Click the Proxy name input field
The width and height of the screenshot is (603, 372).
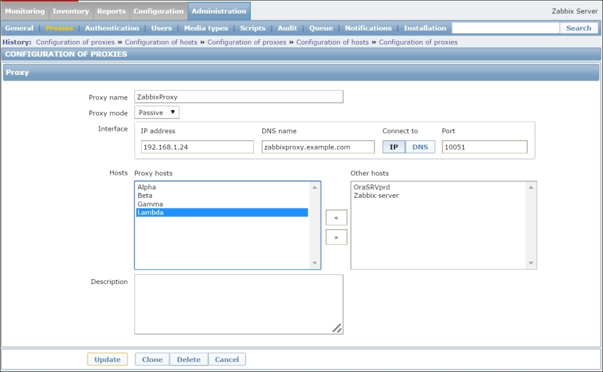click(x=239, y=97)
